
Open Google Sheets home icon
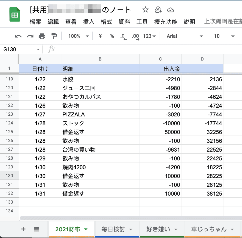coord(15,14)
